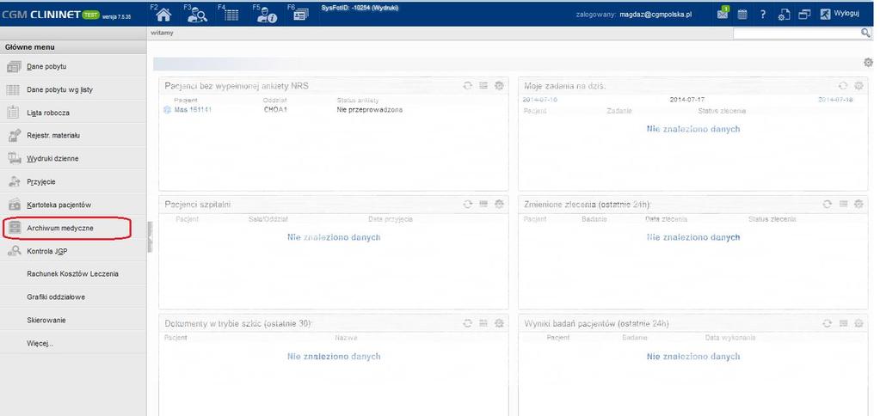
Task: Open Lista robocza menu item
Action: pos(73,113)
